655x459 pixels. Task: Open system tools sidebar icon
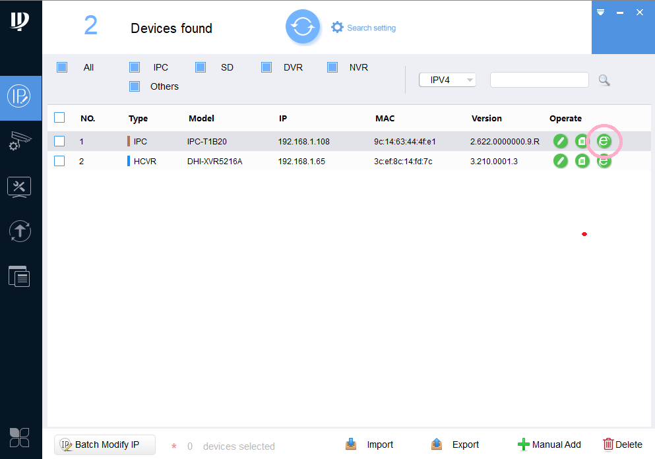click(x=19, y=187)
